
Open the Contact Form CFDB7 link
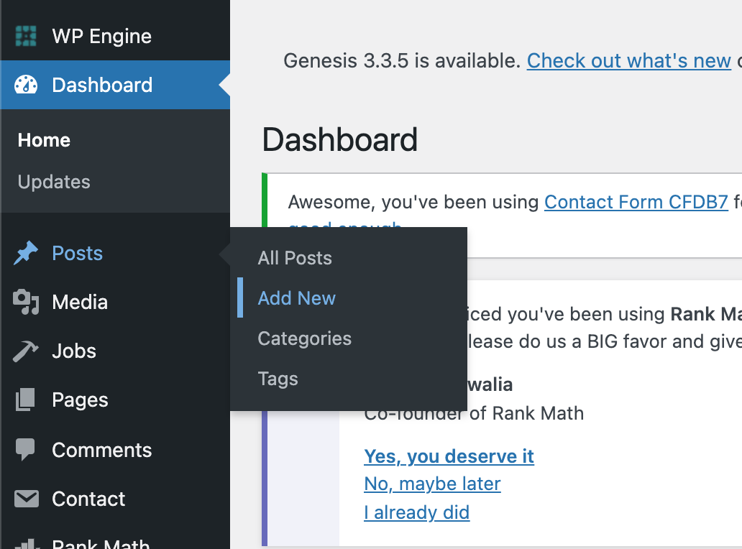(x=636, y=203)
